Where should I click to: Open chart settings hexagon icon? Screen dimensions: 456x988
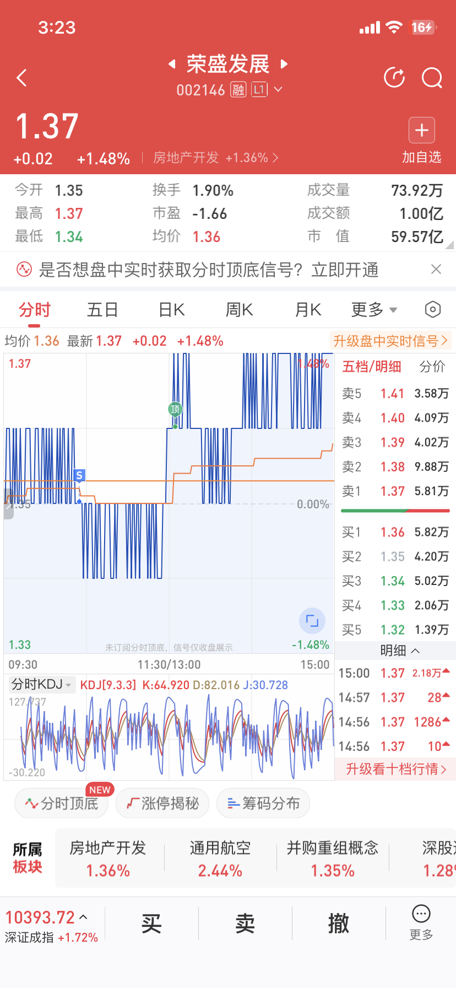pos(433,310)
